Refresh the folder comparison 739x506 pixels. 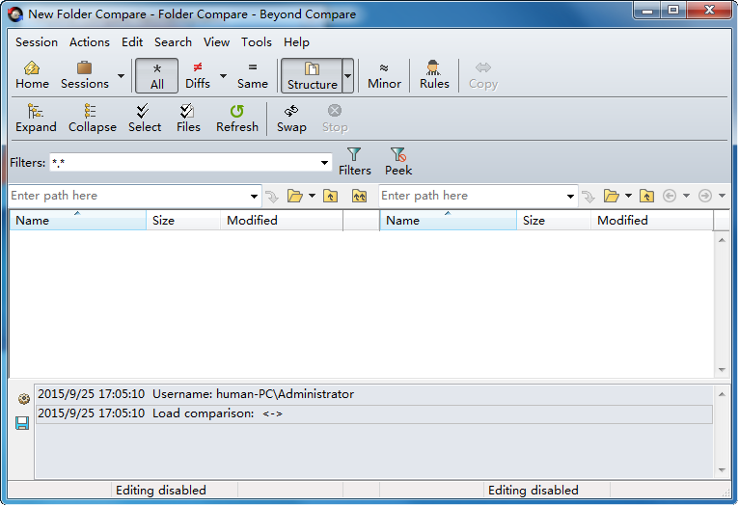237,119
